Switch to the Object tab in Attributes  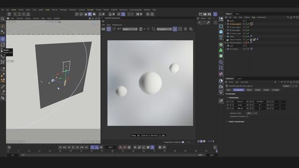(249, 90)
